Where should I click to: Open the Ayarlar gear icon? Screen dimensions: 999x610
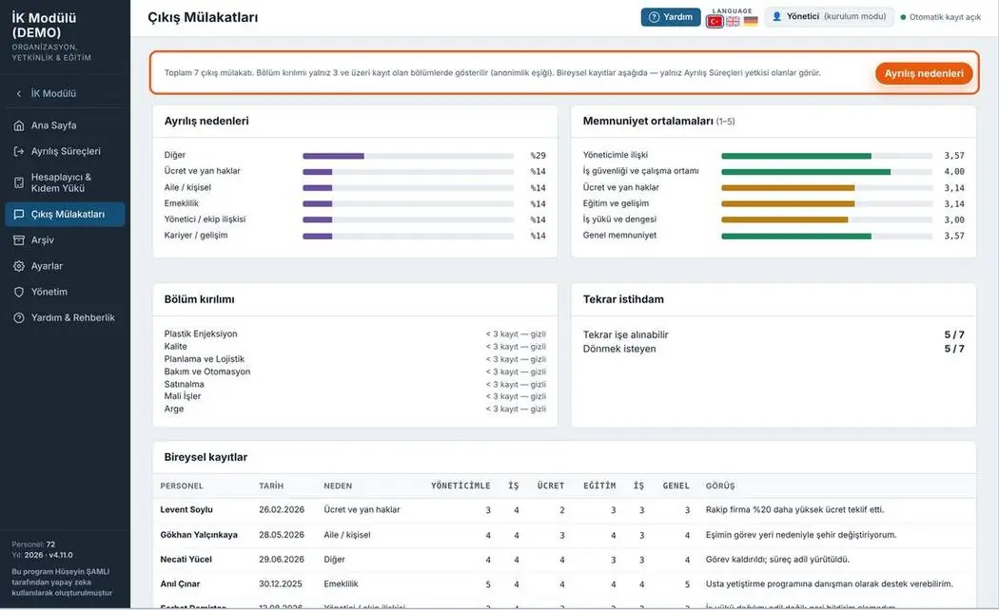pyautogui.click(x=19, y=266)
